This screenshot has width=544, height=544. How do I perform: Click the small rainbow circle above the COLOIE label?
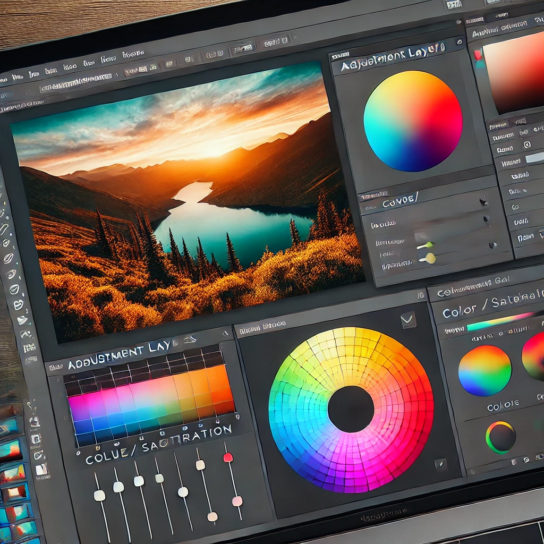tap(484, 370)
